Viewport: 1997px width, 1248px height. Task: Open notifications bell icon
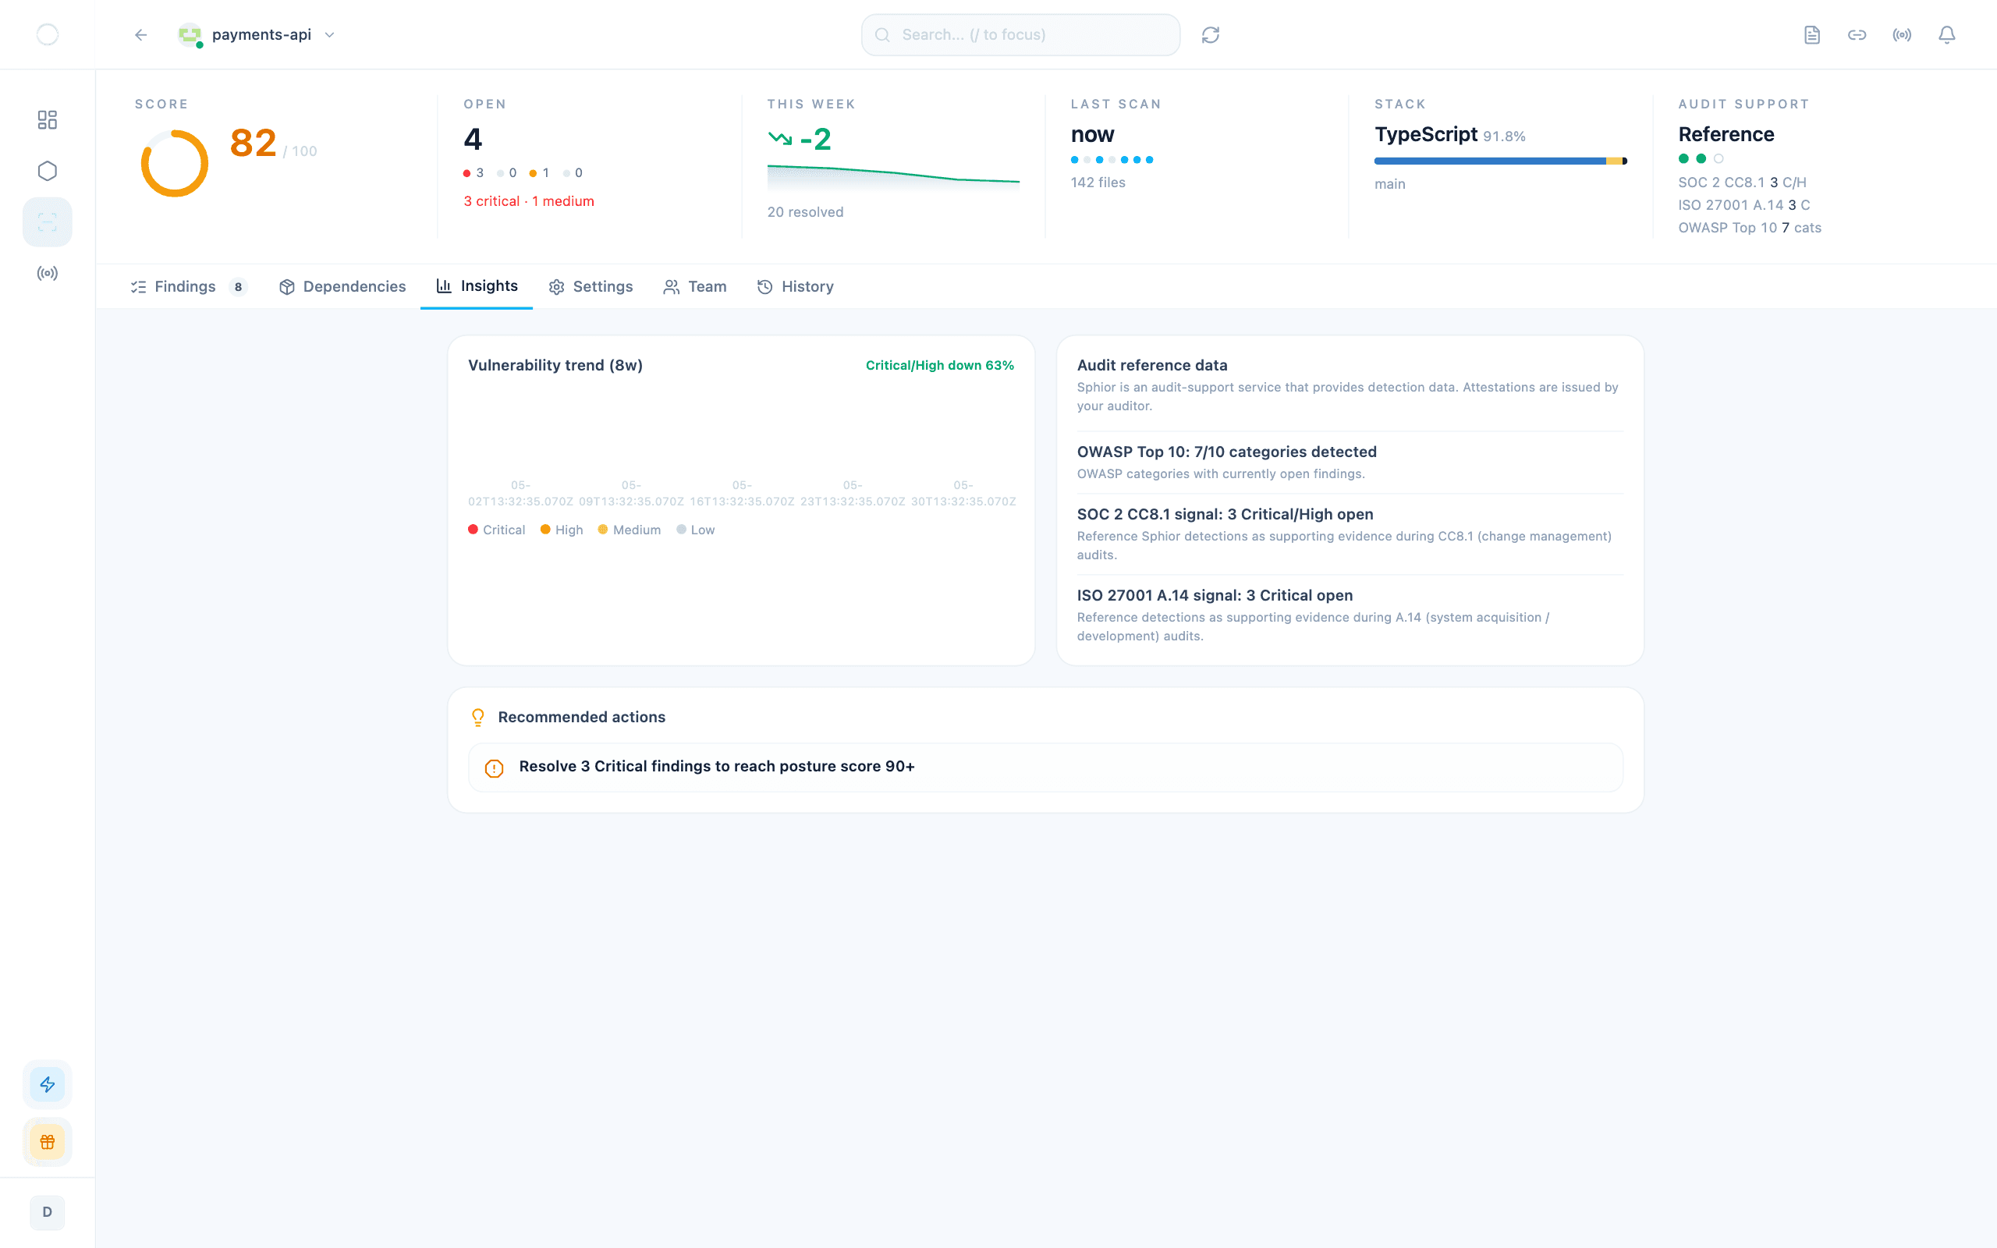(1946, 34)
